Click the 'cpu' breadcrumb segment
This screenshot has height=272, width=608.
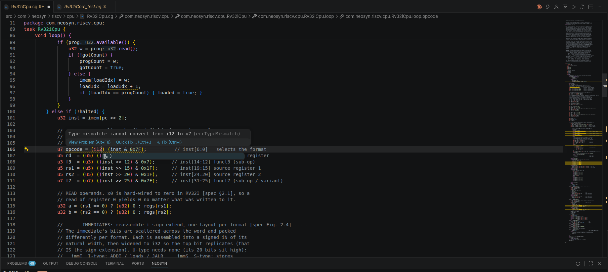tap(71, 16)
